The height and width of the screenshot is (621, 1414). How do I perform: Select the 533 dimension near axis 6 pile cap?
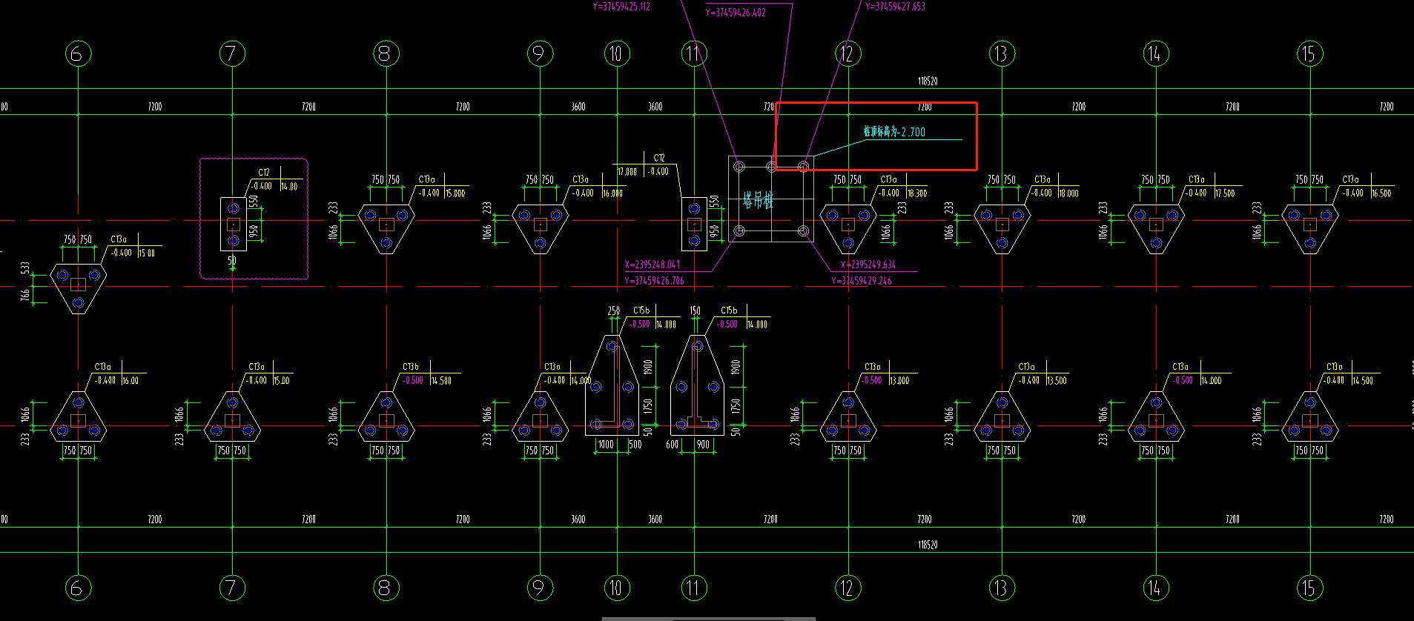pyautogui.click(x=26, y=268)
